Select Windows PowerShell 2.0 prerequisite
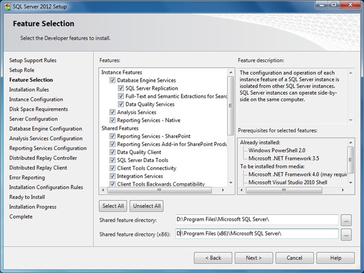The height and width of the screenshot is (273, 364). (277, 150)
